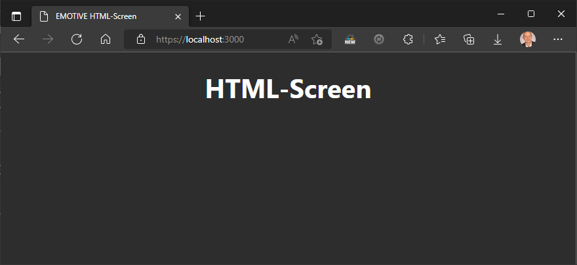This screenshot has width=577, height=265.
Task: Start Read aloud for this page
Action: click(x=293, y=39)
